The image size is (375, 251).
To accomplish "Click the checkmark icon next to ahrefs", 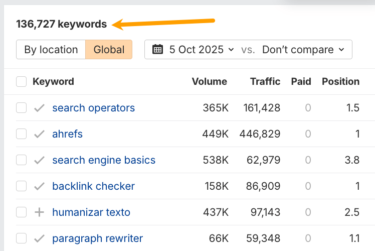I will click(x=39, y=134).
